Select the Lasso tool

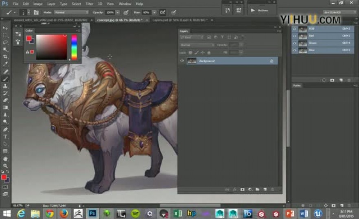click(5, 43)
